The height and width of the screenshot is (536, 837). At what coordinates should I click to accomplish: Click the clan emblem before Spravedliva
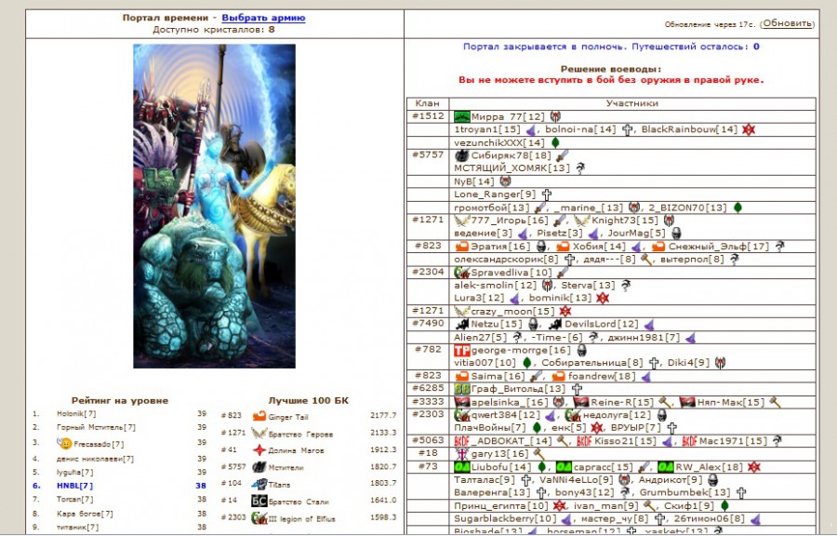tap(461, 273)
